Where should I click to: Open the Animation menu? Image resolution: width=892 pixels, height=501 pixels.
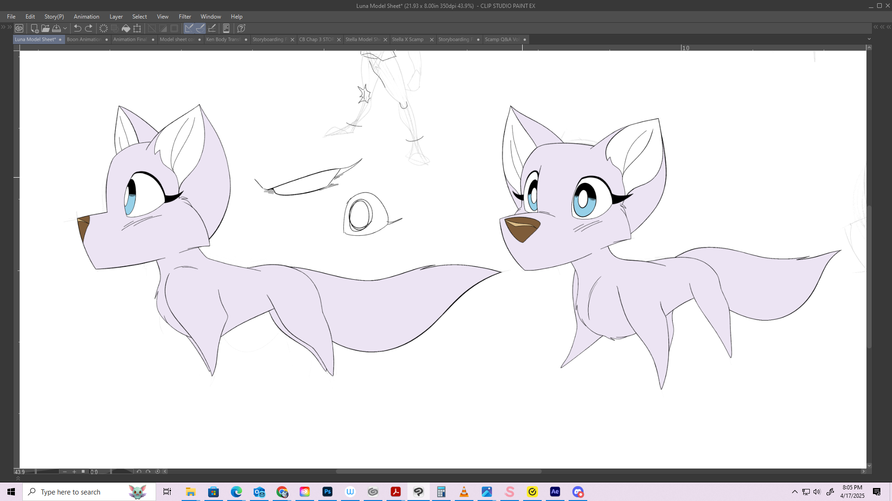86,17
